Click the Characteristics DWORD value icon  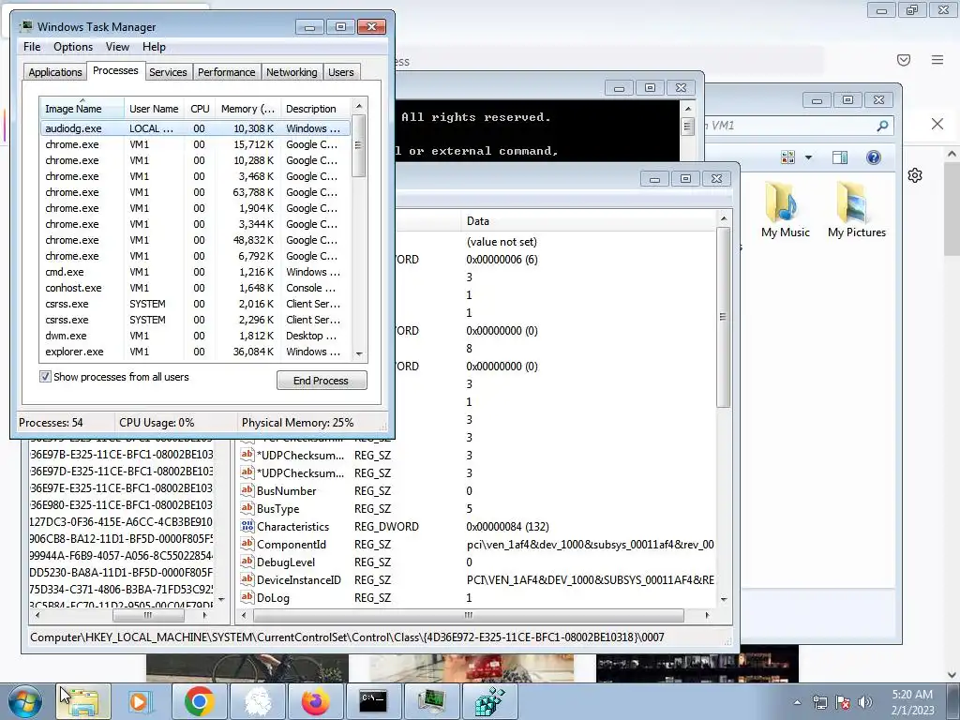pos(247,525)
